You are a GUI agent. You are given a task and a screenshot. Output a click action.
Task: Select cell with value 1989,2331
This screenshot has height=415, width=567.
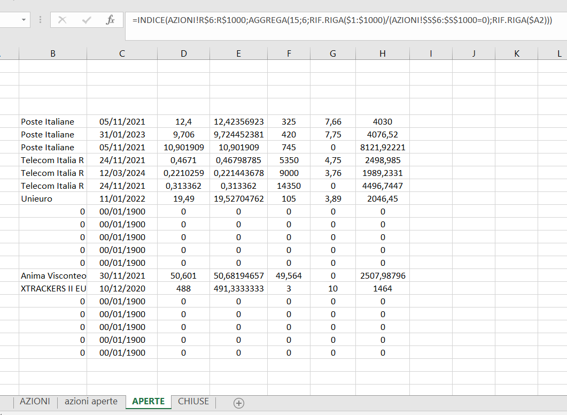(x=383, y=173)
